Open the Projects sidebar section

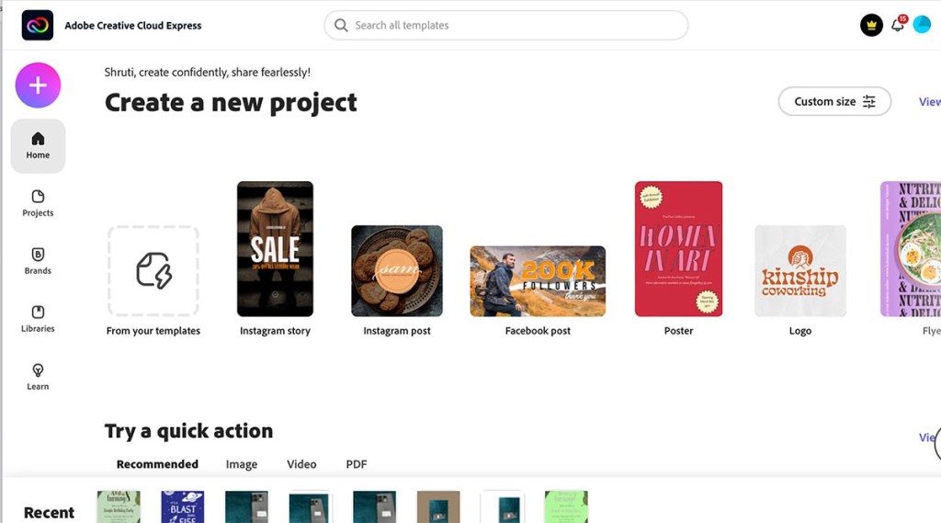tap(38, 203)
